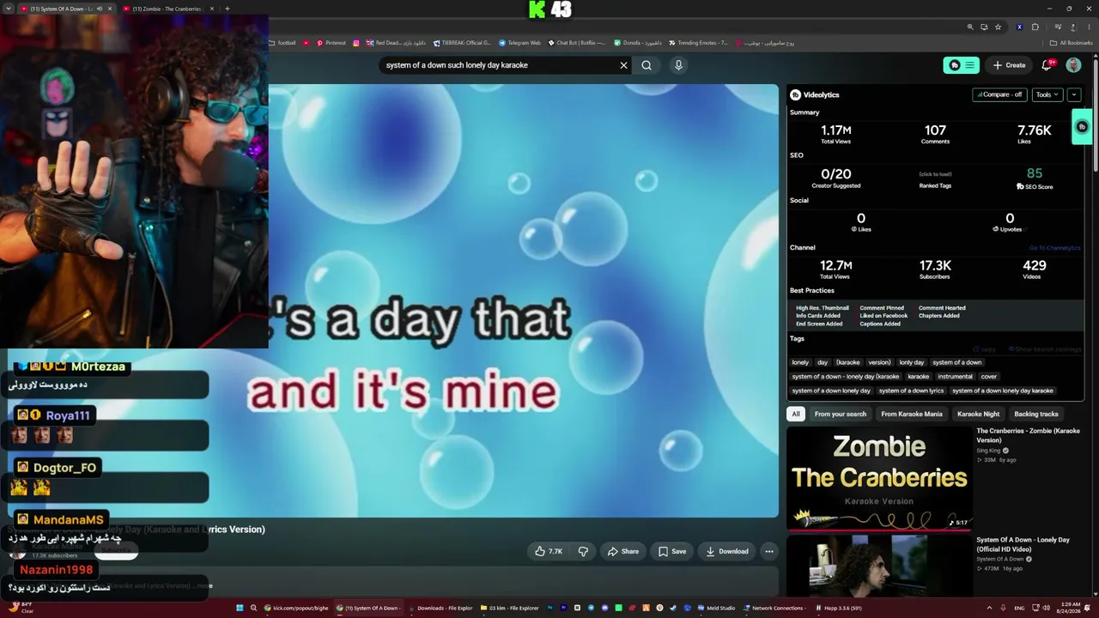Viewport: 1099px width, 618px height.
Task: Toggle the vidIQ toolbar menu button
Action: click(x=962, y=65)
